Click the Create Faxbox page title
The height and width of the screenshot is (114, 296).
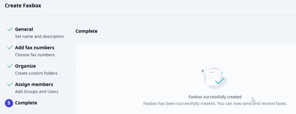pyautogui.click(x=23, y=6)
